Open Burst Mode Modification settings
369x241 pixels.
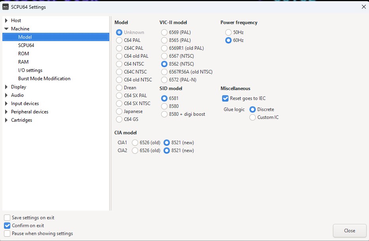[44, 79]
